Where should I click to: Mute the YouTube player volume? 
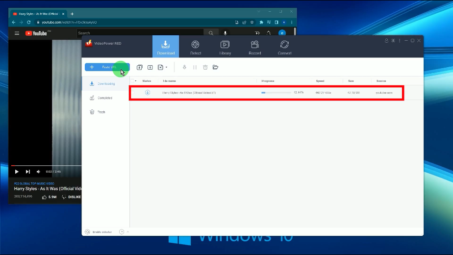point(38,172)
